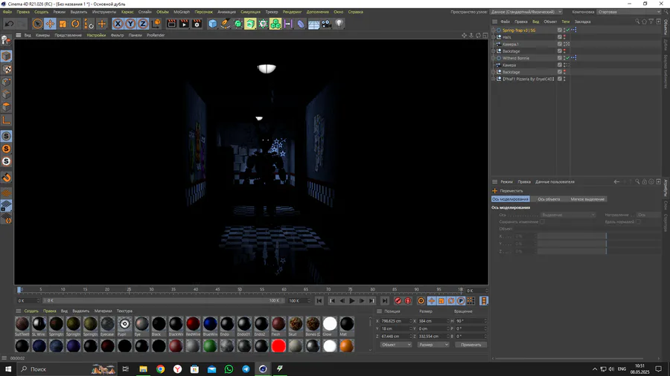Toggle layer checkbox for Halls object
Screen dimensions: 670x376
[559, 37]
